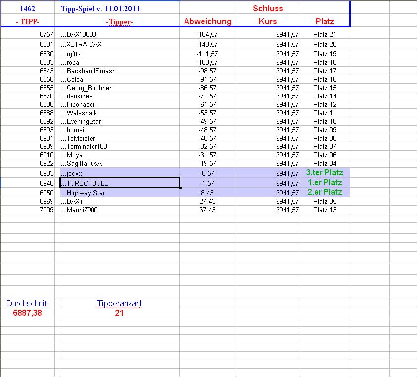The width and height of the screenshot is (417, 377).
Task: Select the tip value 6950
Action: pyautogui.click(x=46, y=192)
